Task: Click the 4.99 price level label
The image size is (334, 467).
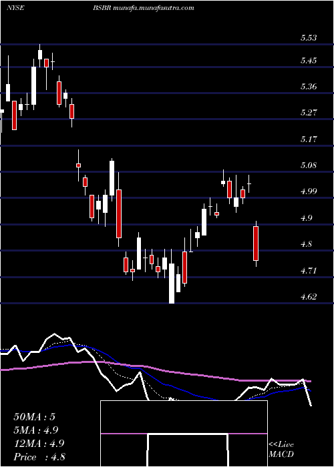Action: [309, 191]
